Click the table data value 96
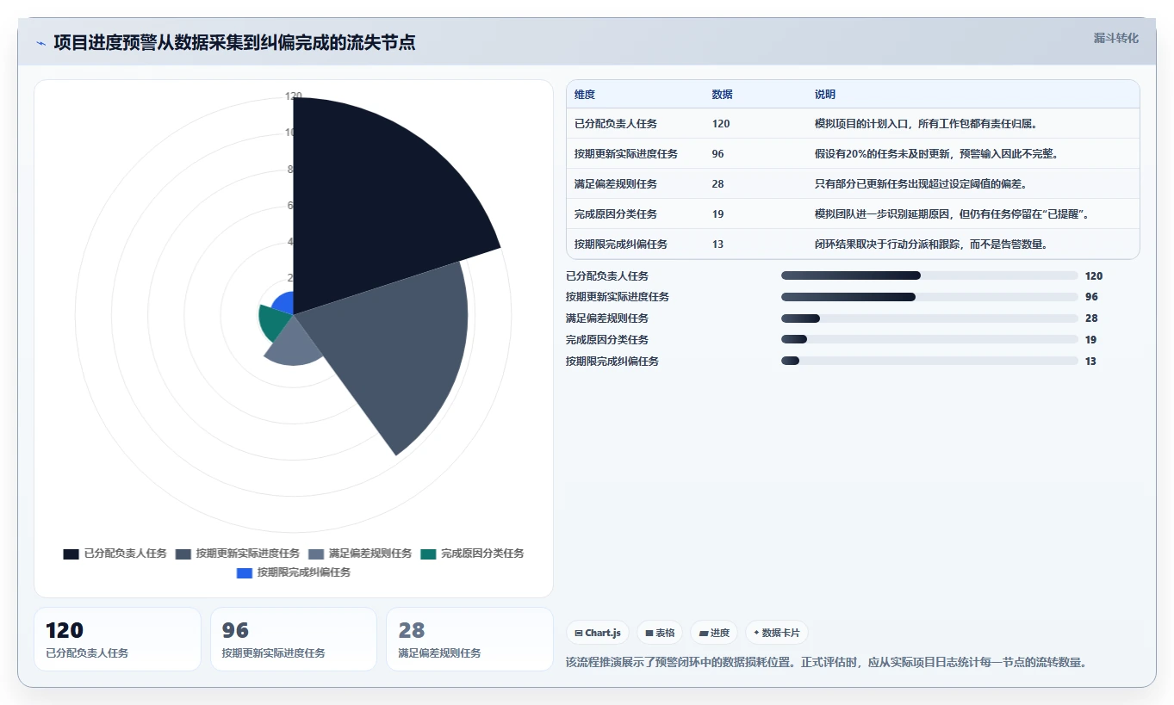The image size is (1174, 705). (x=718, y=154)
